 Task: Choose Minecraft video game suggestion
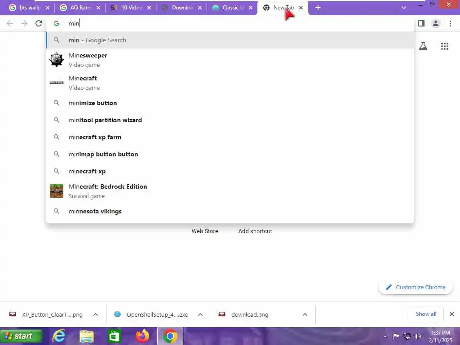click(230, 83)
